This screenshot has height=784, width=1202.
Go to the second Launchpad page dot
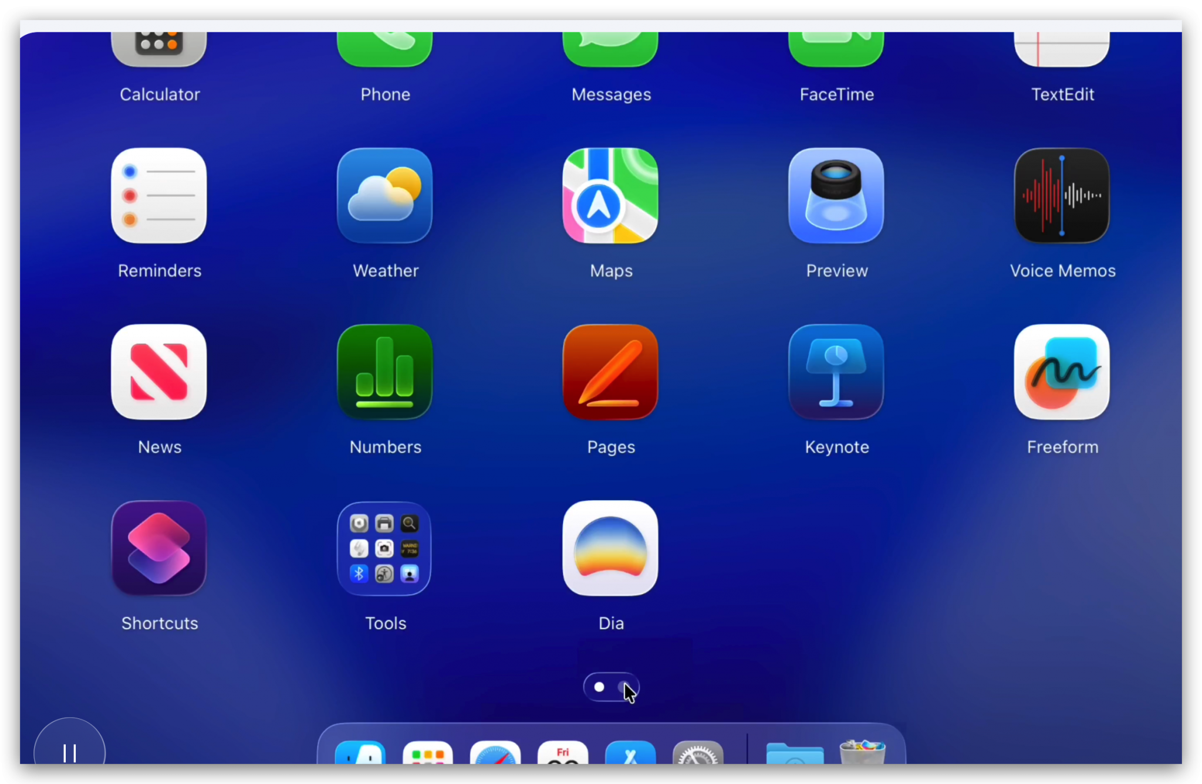(623, 687)
